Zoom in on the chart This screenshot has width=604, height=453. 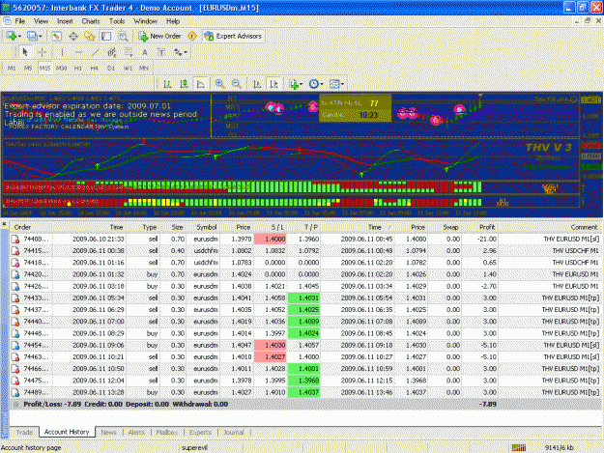220,83
